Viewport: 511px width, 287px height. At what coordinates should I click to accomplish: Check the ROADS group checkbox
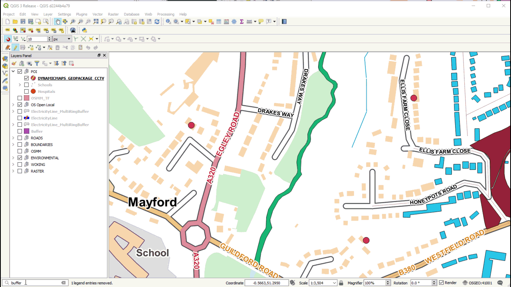20,138
